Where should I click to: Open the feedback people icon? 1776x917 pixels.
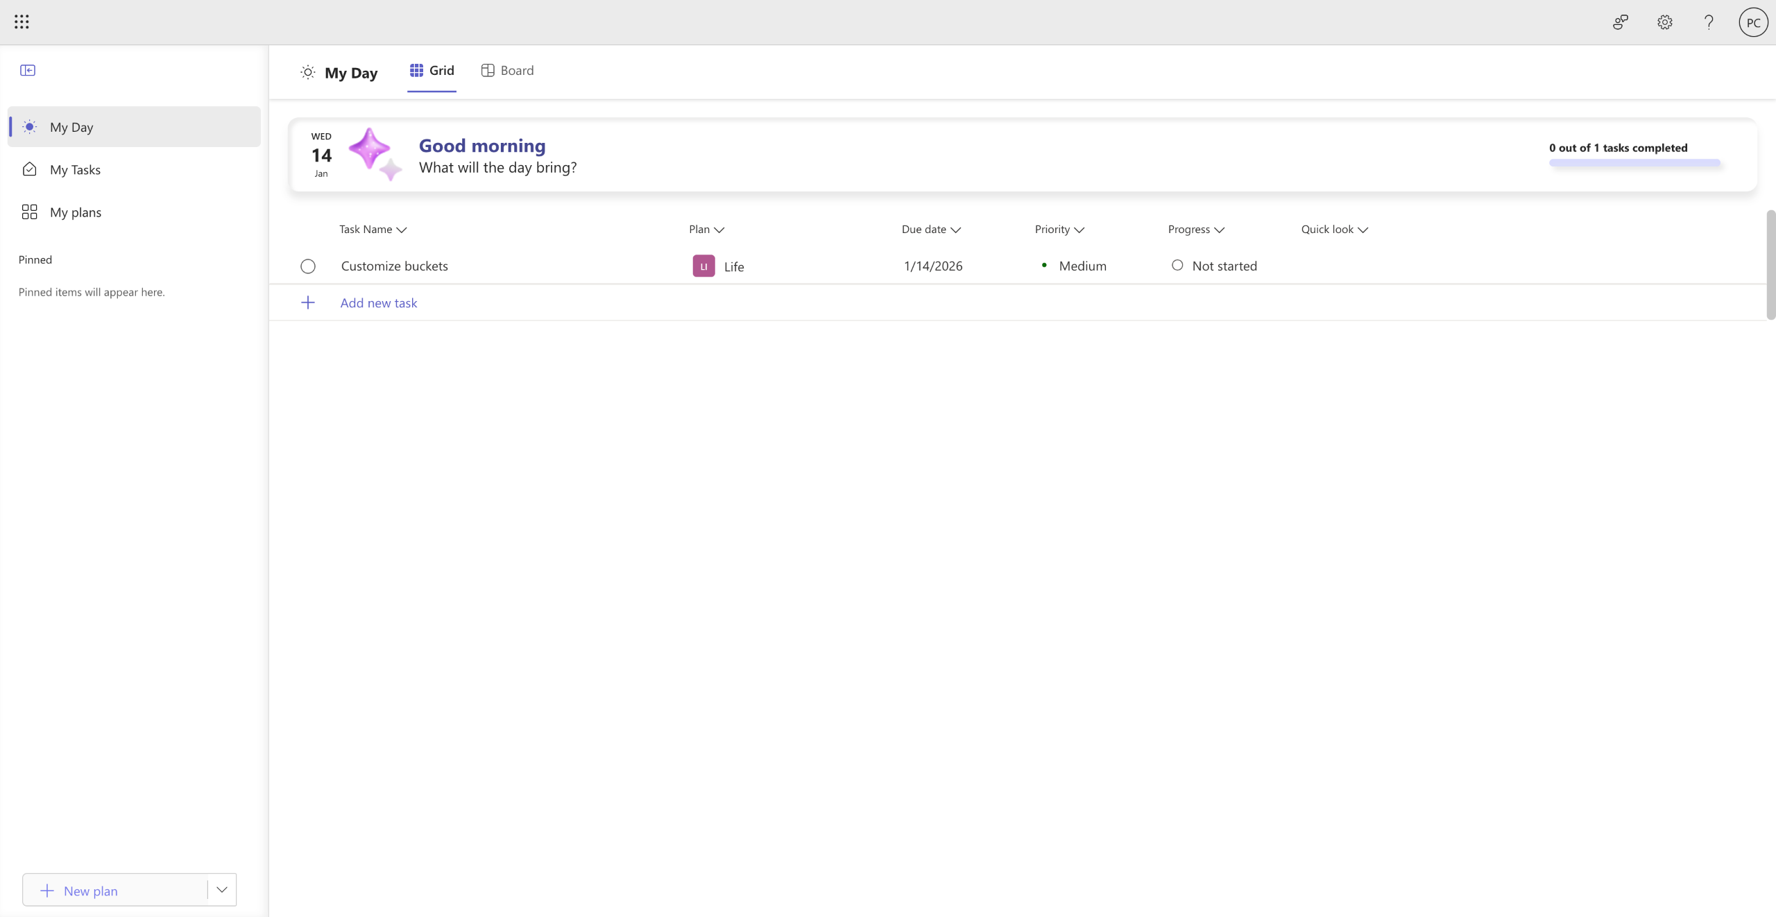point(1620,22)
